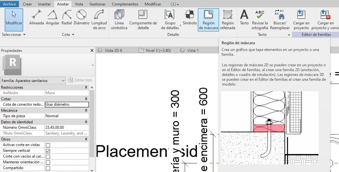Toggle the Compartido checkbox
This screenshot has width=339, height=172.
click(48, 168)
